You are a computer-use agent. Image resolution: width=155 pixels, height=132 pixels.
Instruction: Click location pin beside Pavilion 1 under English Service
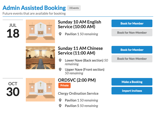tap(60, 34)
